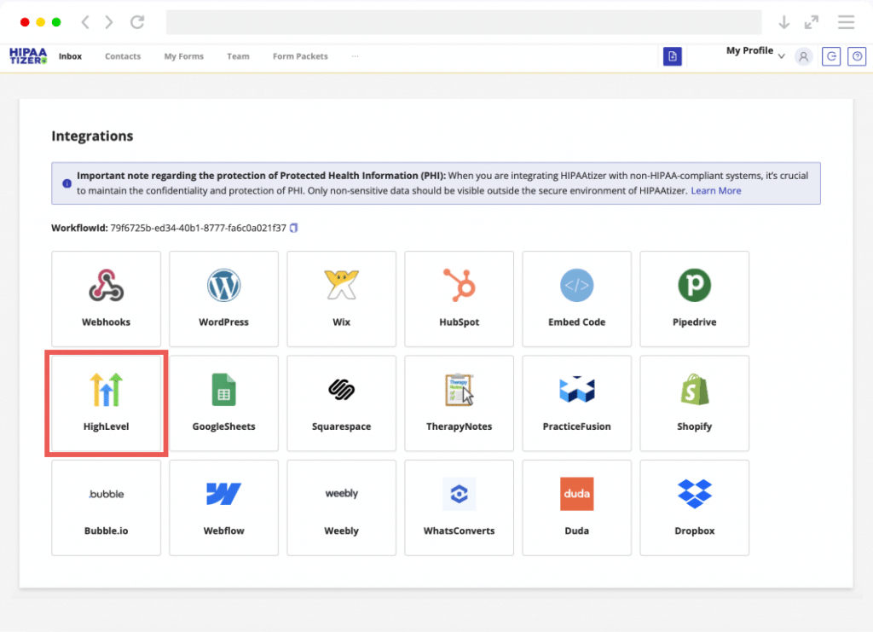Switch to the Contacts tab
The height and width of the screenshot is (632, 873).
click(122, 56)
